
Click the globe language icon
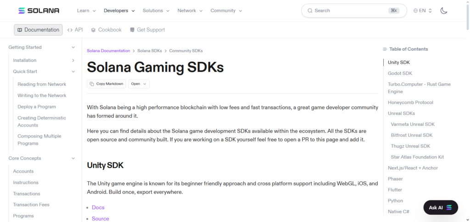click(415, 11)
